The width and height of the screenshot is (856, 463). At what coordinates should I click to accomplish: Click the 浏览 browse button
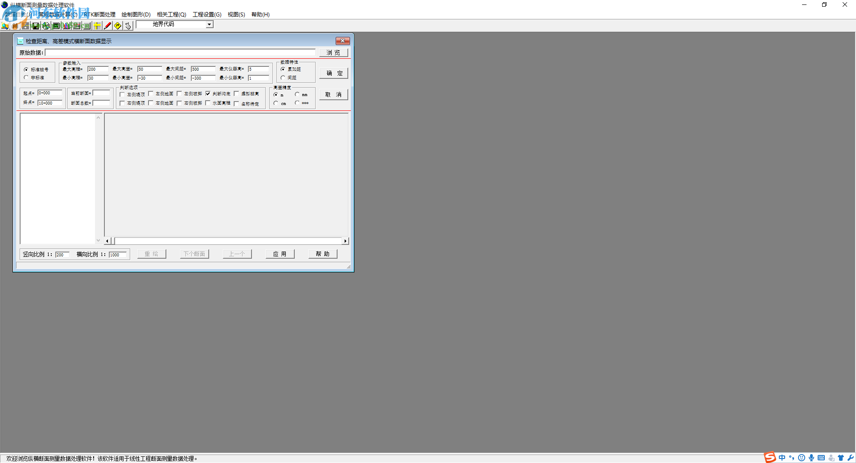click(333, 53)
